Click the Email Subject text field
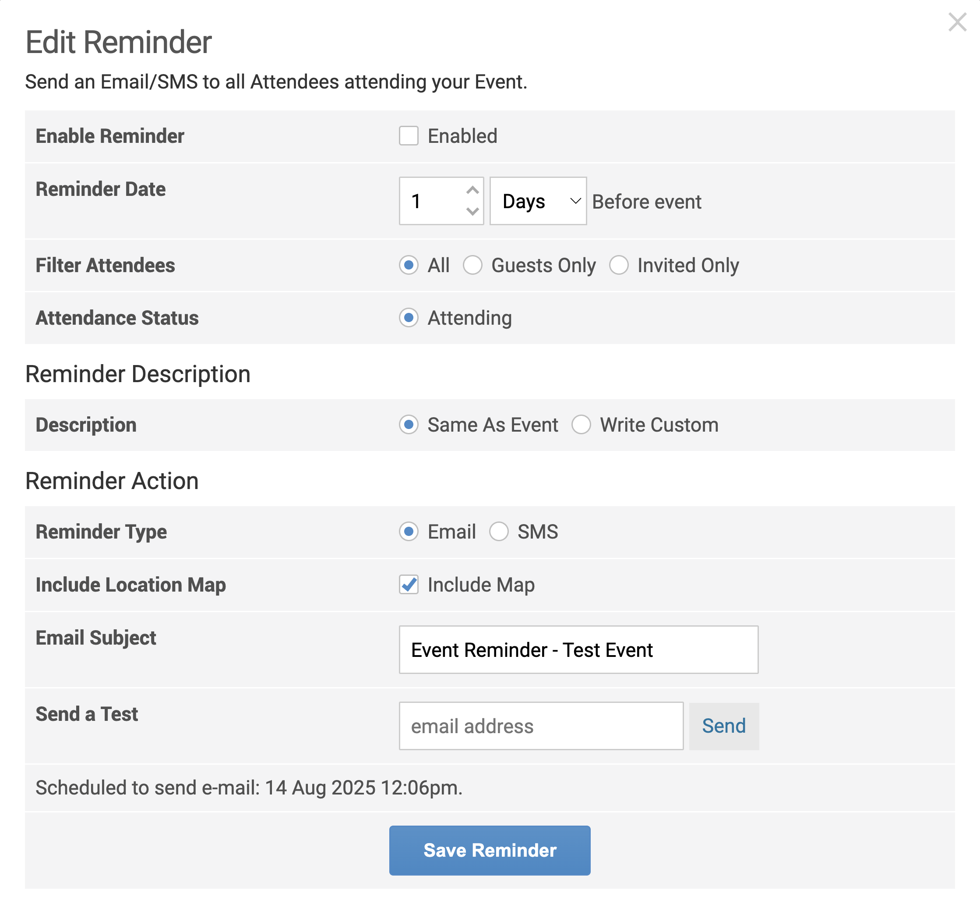 click(578, 649)
